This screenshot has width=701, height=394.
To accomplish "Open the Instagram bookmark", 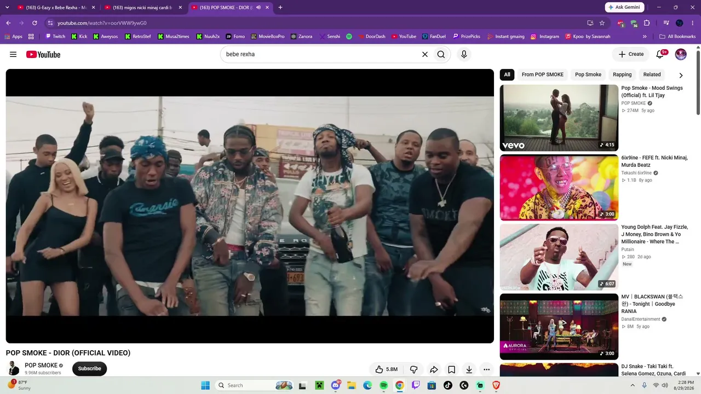I will [x=544, y=37].
